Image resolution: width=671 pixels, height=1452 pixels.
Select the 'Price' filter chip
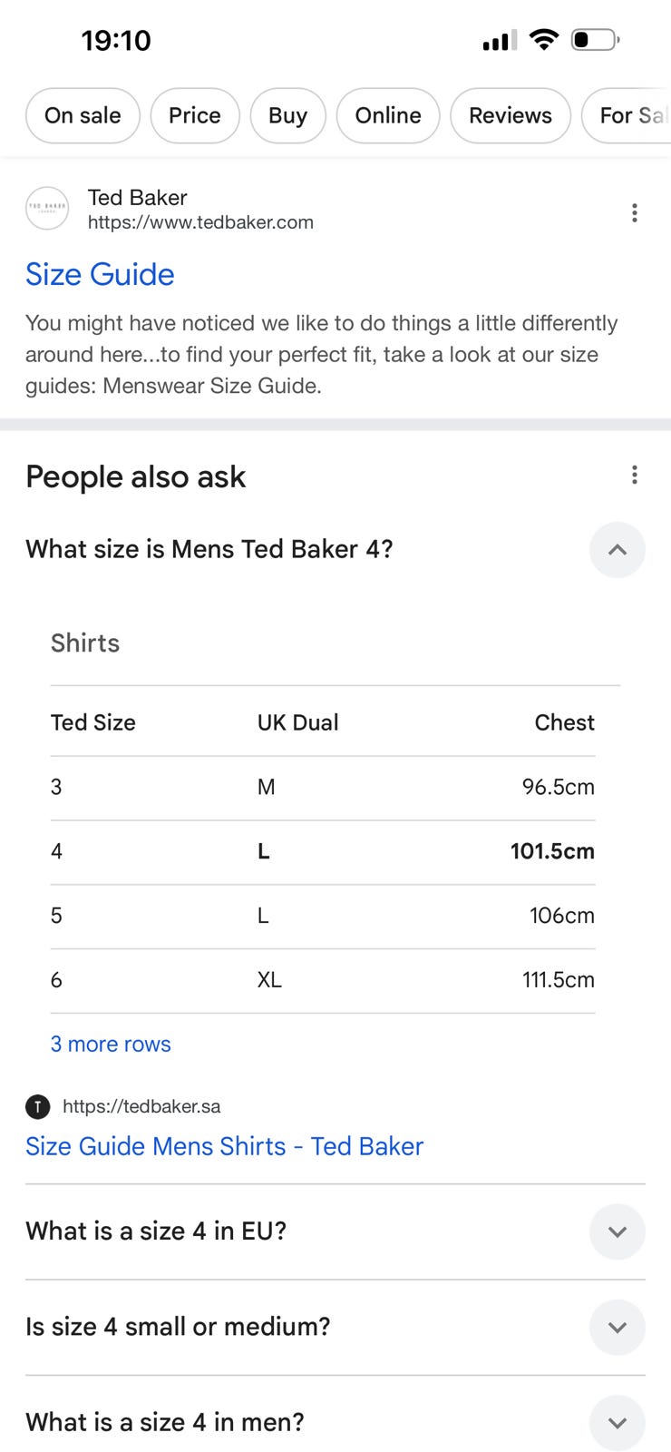[x=195, y=115]
